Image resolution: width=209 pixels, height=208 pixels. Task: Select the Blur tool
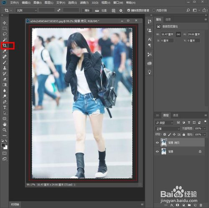click(5, 90)
